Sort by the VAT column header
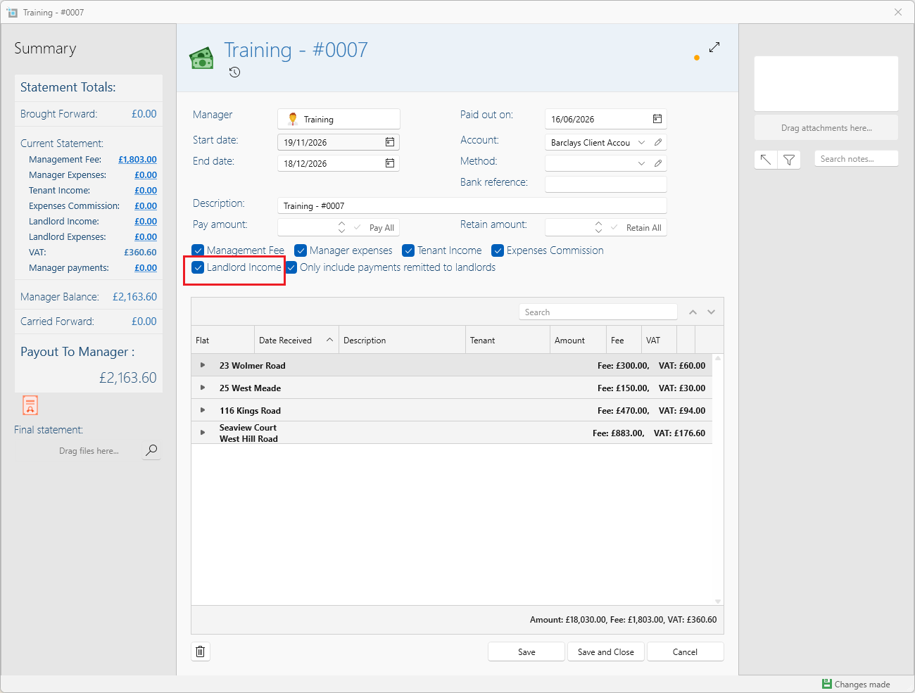The width and height of the screenshot is (915, 693). tap(659, 340)
